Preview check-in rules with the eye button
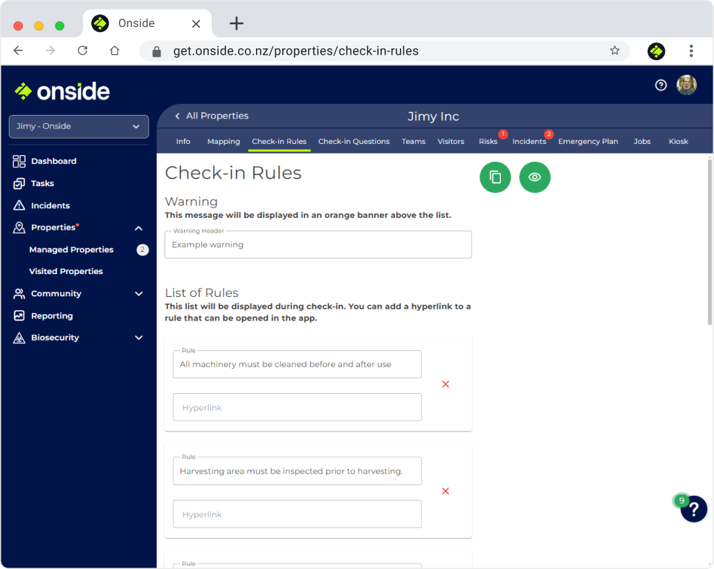This screenshot has width=714, height=569. (x=535, y=177)
